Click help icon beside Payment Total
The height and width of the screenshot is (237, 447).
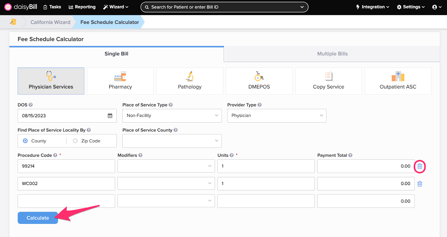350,155
